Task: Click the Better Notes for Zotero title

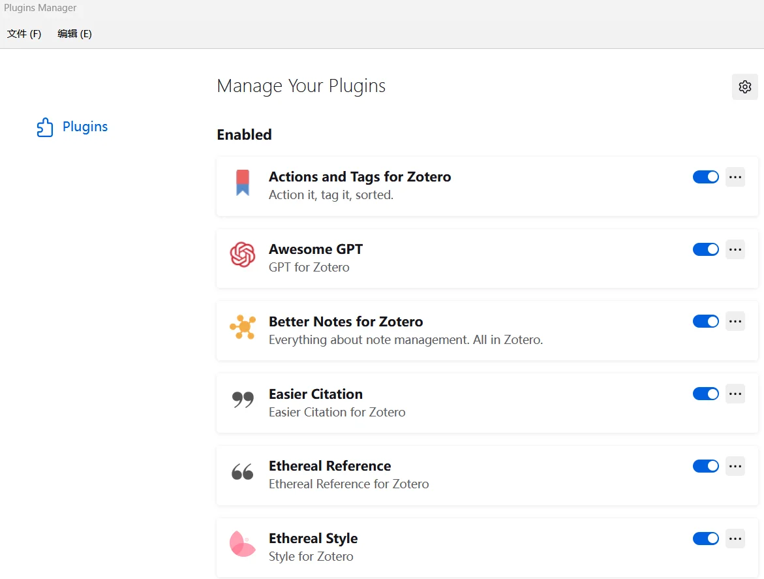Action: 346,322
